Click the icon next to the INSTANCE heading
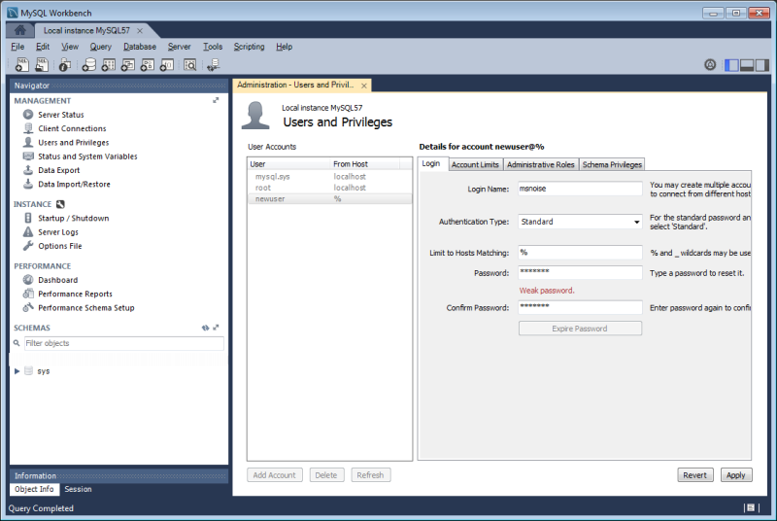The image size is (777, 521). 60,204
